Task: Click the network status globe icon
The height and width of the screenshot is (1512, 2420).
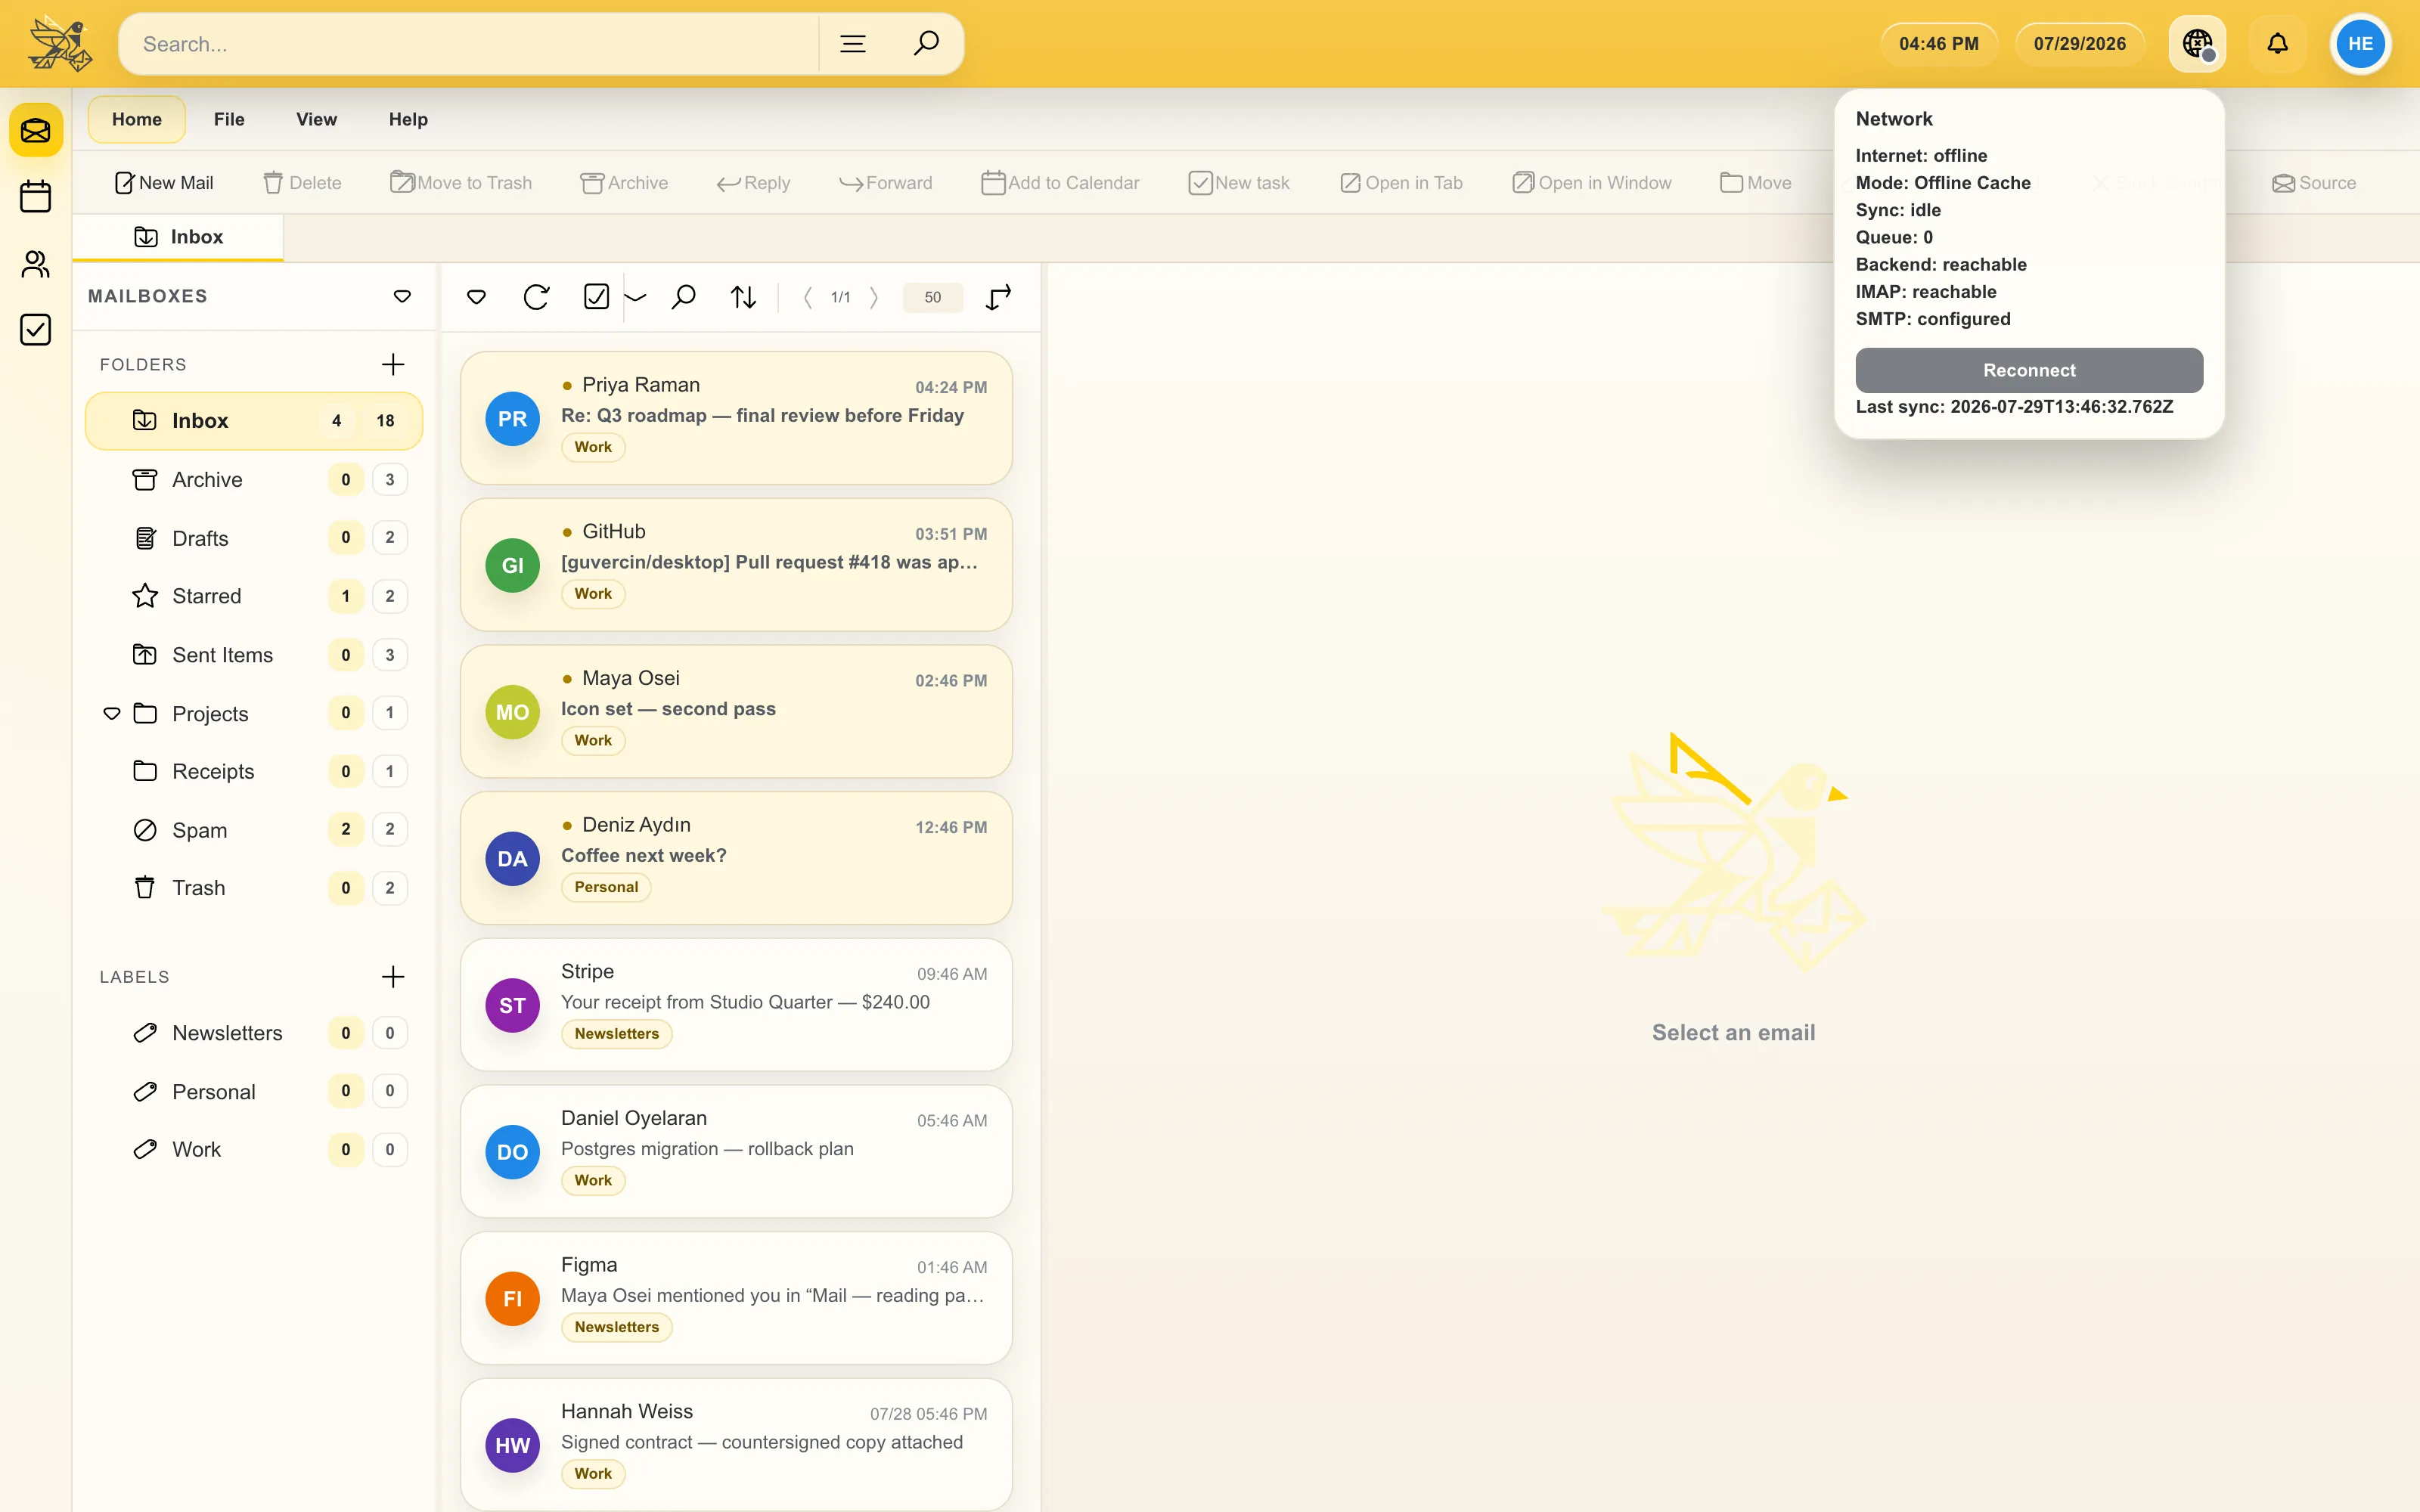Action: (2197, 44)
